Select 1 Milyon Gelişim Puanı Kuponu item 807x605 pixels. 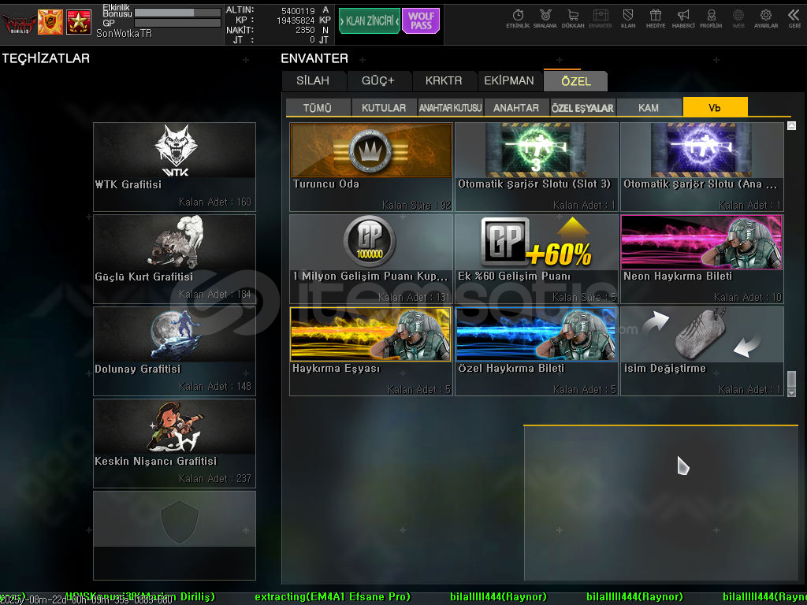click(371, 258)
